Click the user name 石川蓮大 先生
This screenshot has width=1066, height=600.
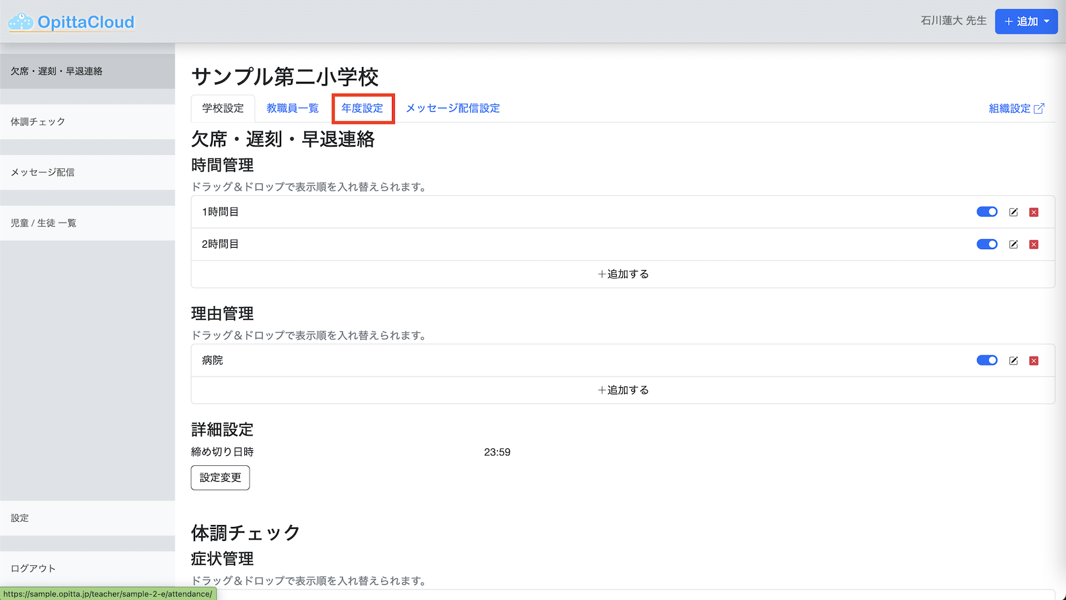click(953, 21)
